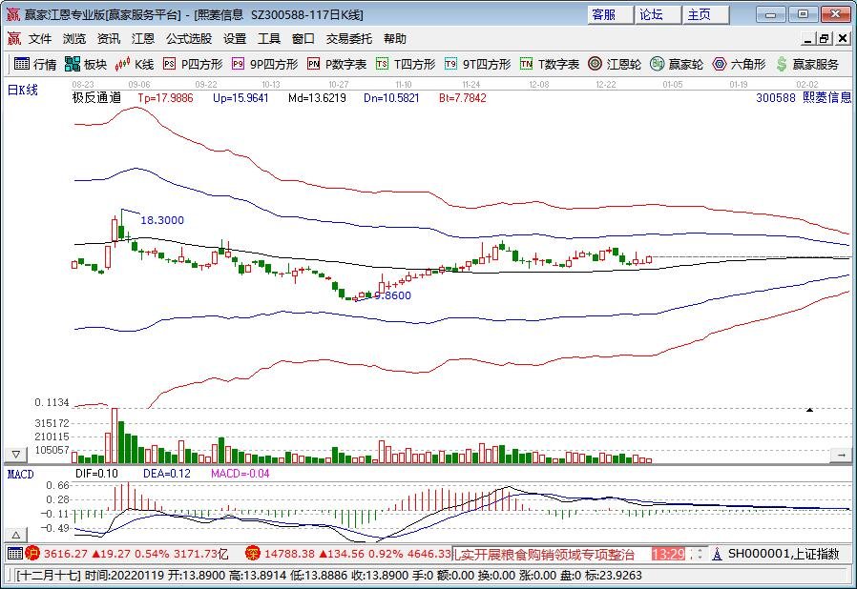This screenshot has height=589, width=857.
Task: Open the 行情 market quotes icon
Action: pos(35,65)
